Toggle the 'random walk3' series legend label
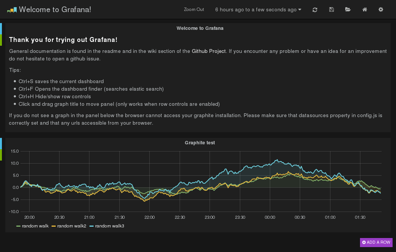This screenshot has width=396, height=252. point(110,226)
